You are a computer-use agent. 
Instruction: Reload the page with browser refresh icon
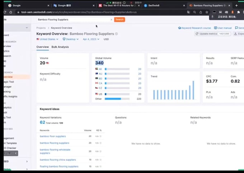(x=5, y=12)
